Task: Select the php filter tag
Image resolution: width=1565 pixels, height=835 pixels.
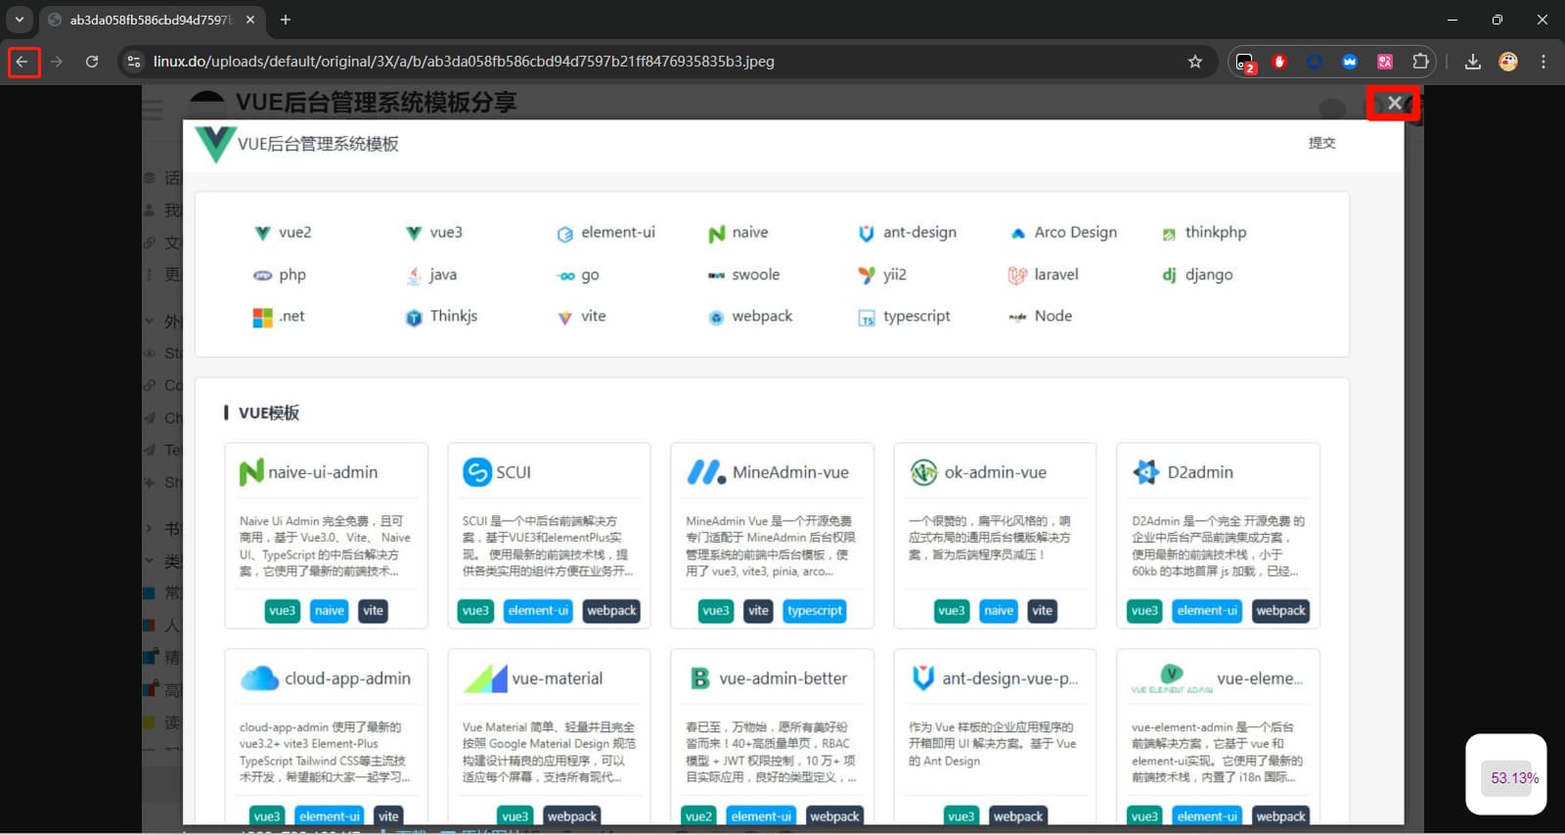Action: pos(280,275)
